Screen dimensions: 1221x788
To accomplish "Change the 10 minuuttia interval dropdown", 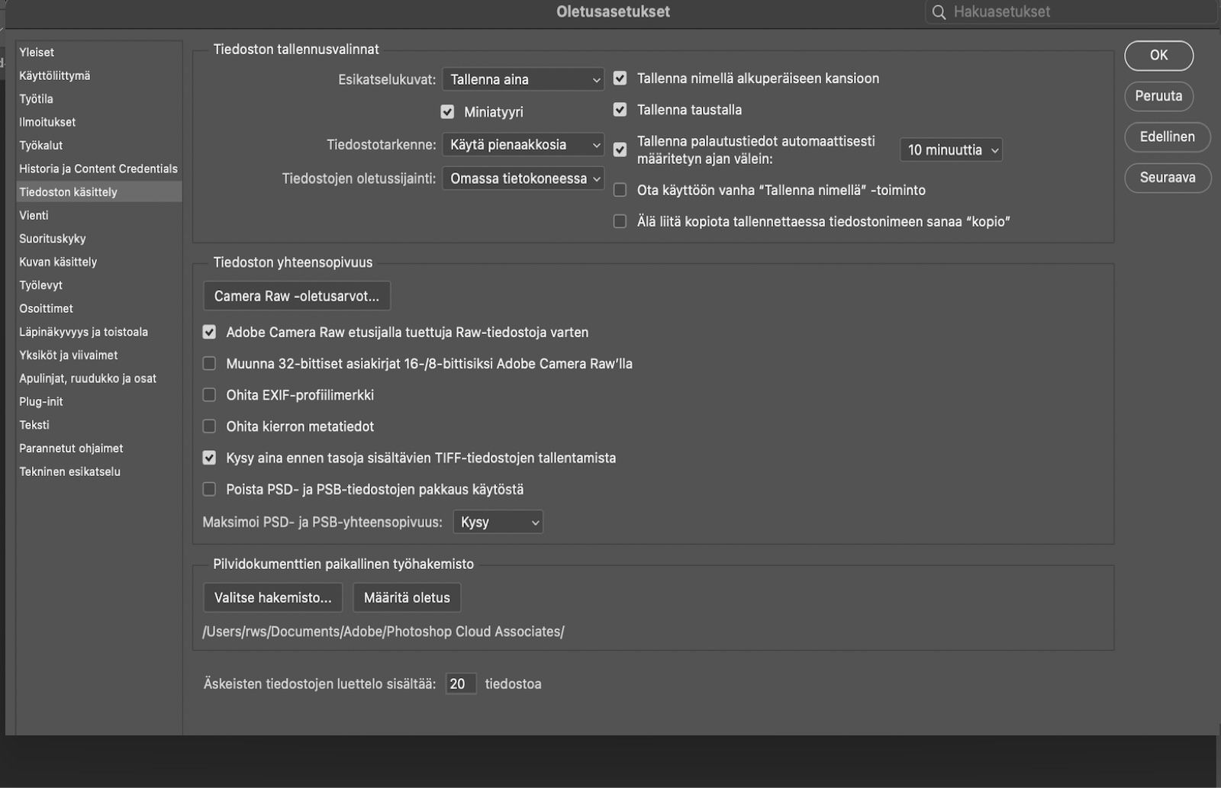I will pos(951,150).
